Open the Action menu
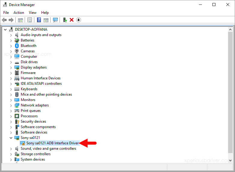This screenshot has height=172, width=235. (19, 13)
